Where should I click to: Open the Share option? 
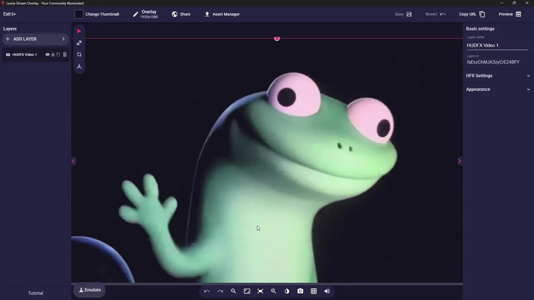[x=181, y=14]
